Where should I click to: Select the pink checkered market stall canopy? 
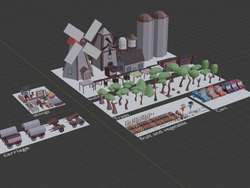pos(145,71)
